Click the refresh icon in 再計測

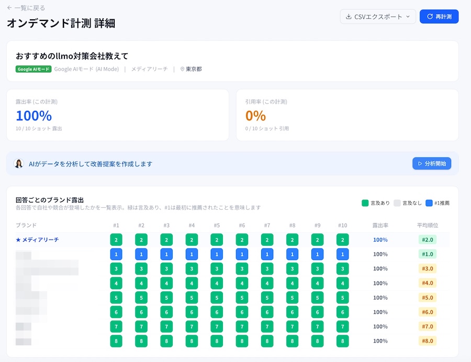430,17
